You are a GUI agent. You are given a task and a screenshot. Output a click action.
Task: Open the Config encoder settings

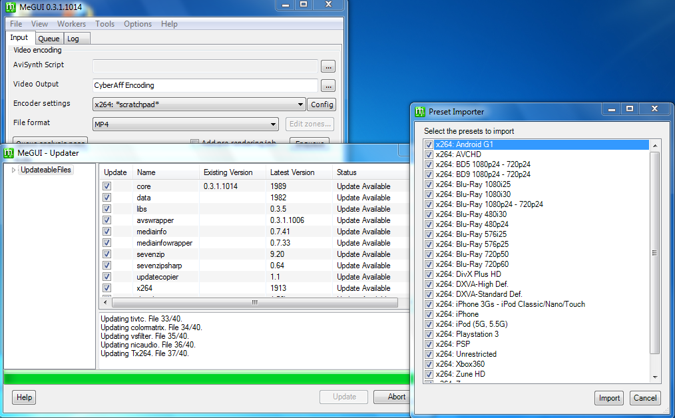322,104
